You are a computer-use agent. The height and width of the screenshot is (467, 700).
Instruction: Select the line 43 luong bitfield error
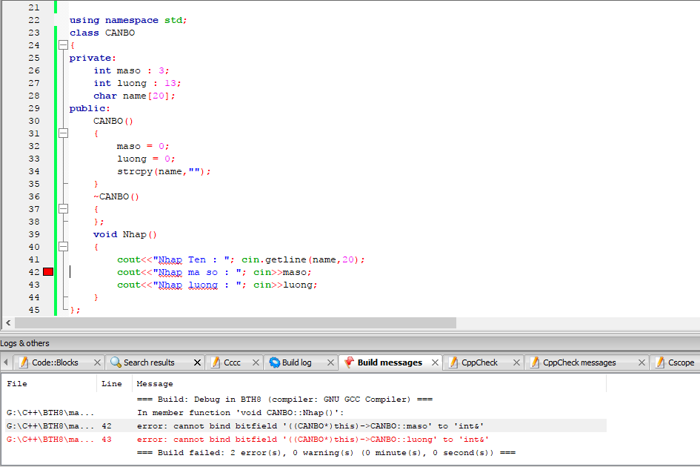tap(313, 439)
